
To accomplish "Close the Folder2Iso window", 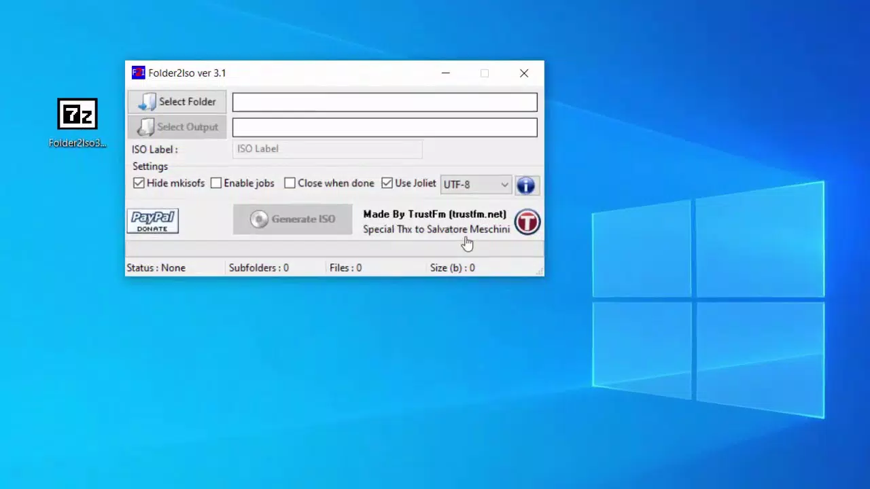I will (524, 73).
